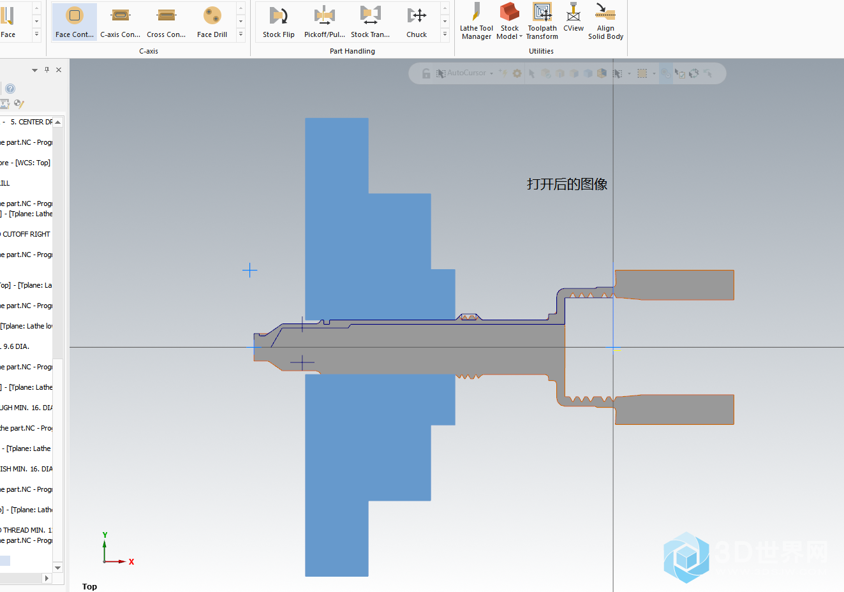Click the Stock Flip operation

[x=279, y=22]
